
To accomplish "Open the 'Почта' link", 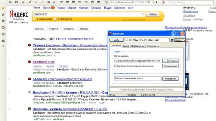I will [47, 8].
